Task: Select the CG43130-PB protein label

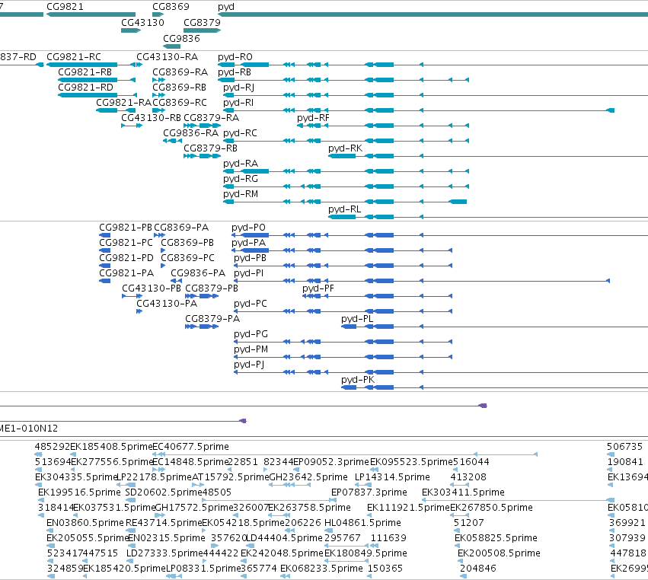Action: [152, 288]
